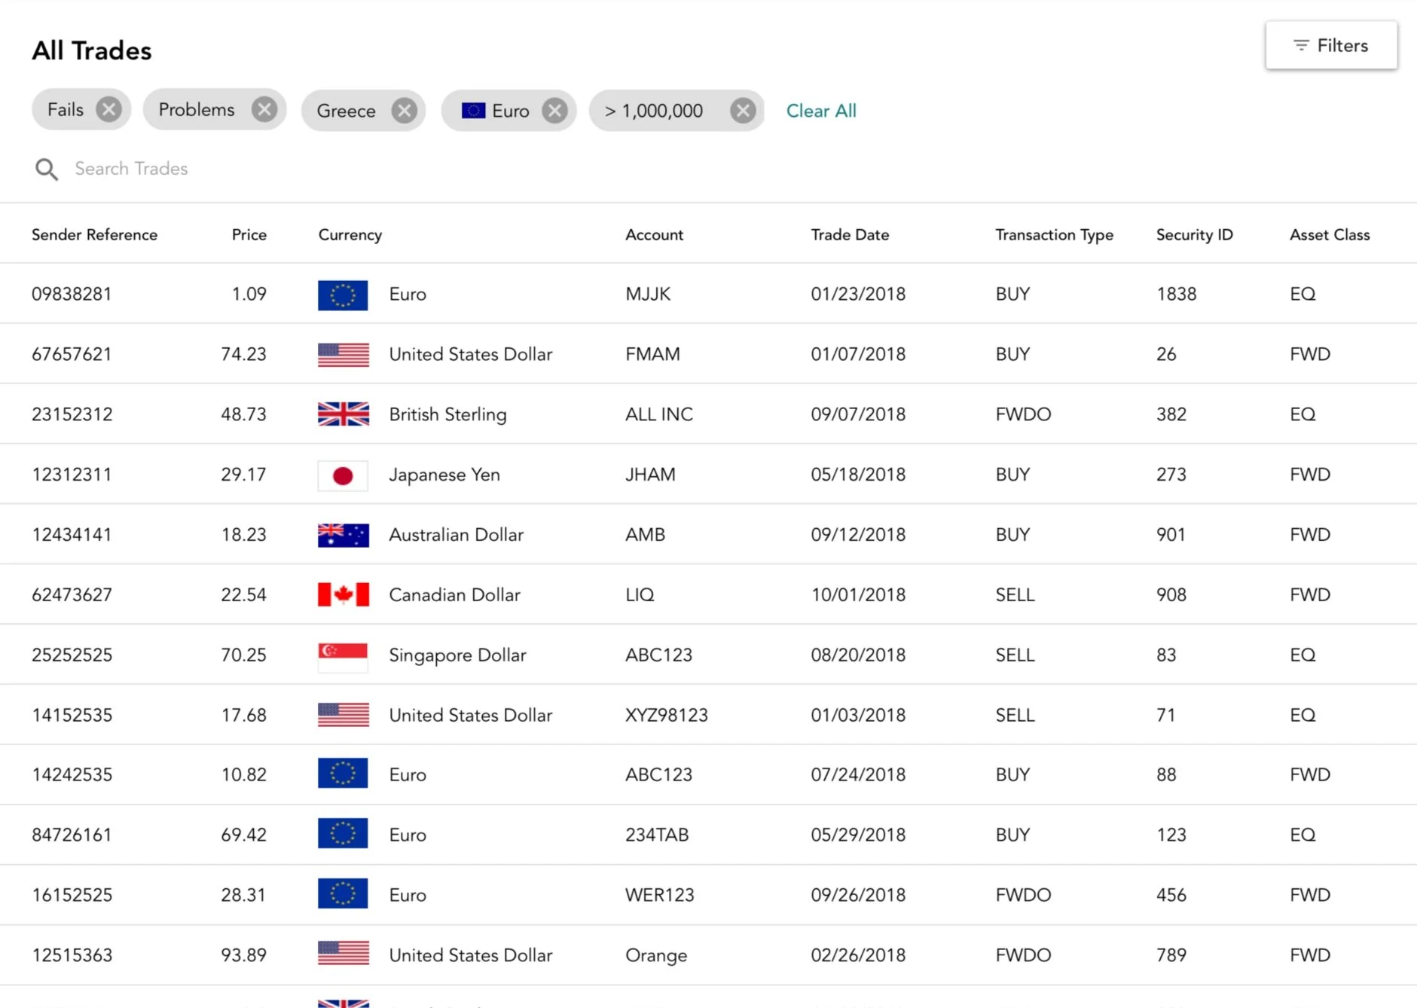Image resolution: width=1417 pixels, height=1008 pixels.
Task: Click Japanese Yen currency cell
Action: pyautogui.click(x=444, y=475)
